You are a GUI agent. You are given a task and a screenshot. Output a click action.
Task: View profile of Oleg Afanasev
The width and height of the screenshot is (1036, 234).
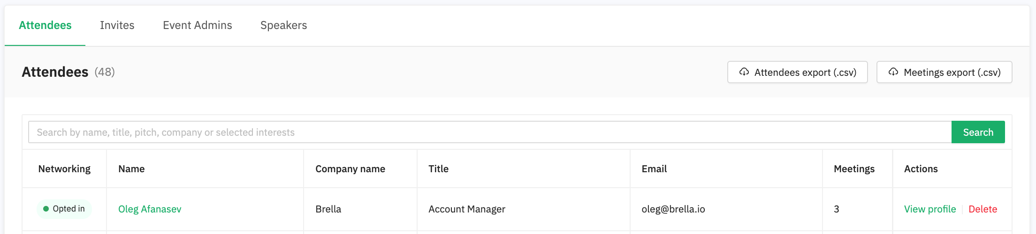tap(930, 209)
